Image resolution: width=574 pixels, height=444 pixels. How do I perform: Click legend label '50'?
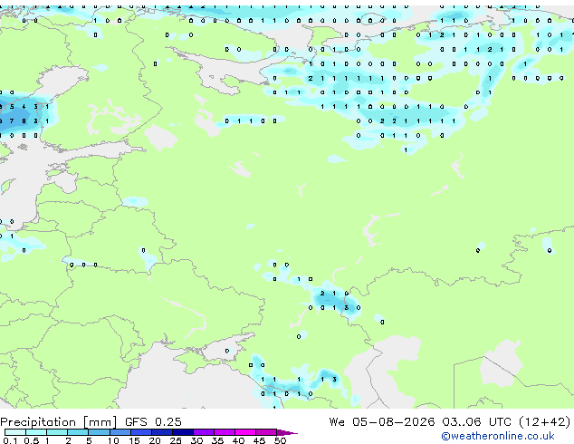tap(280, 440)
